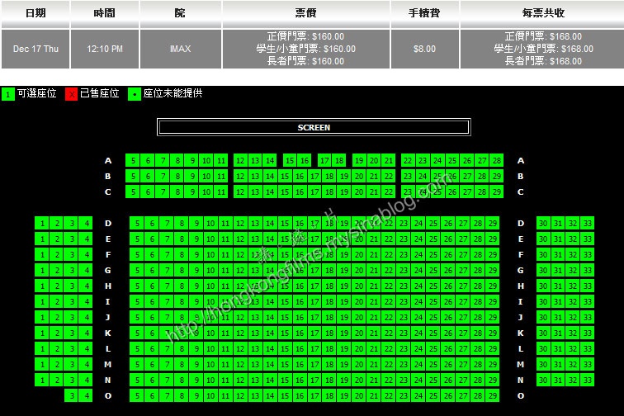Screen dimensions: 624x416
Task: Click the red 已售座位 legend box
Action: [x=71, y=94]
